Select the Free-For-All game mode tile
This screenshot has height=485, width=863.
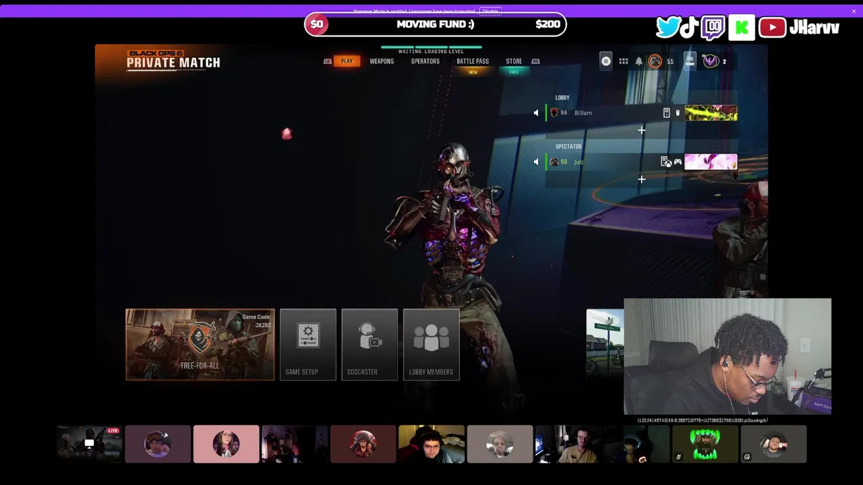tap(200, 344)
